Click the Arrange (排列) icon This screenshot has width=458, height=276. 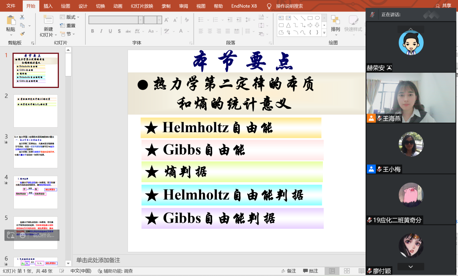(336, 21)
